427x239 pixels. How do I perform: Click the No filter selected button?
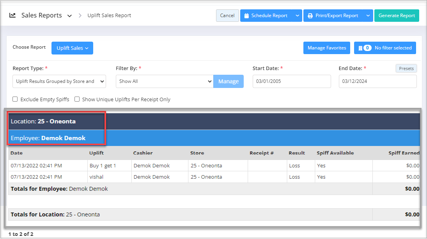tap(385, 48)
